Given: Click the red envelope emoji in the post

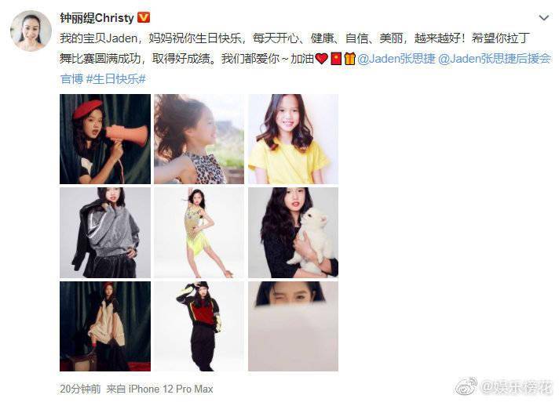Looking at the screenshot, I should point(336,58).
